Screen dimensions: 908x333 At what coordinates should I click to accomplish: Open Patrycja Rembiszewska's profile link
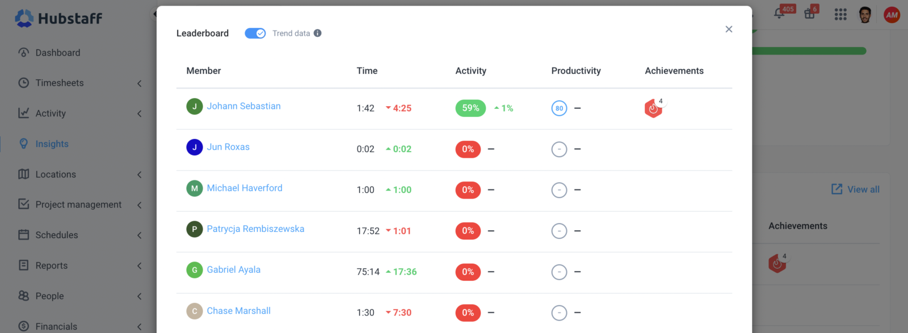[255, 229]
